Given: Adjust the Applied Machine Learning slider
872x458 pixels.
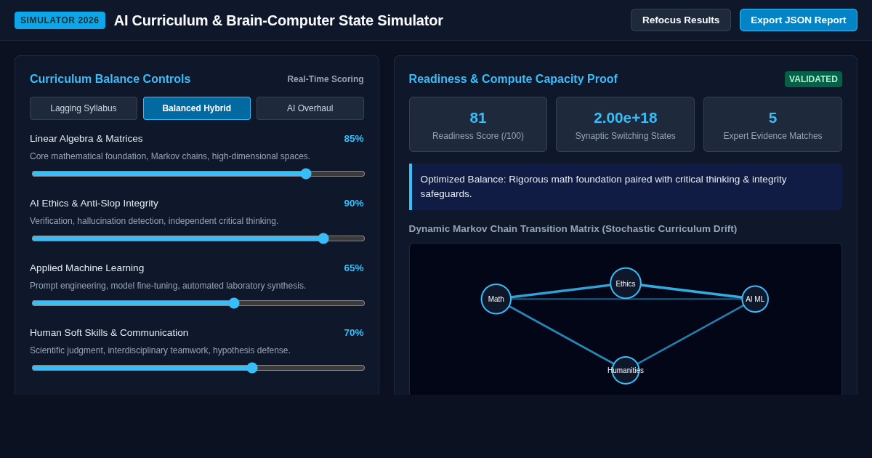Looking at the screenshot, I should click(x=198, y=303).
